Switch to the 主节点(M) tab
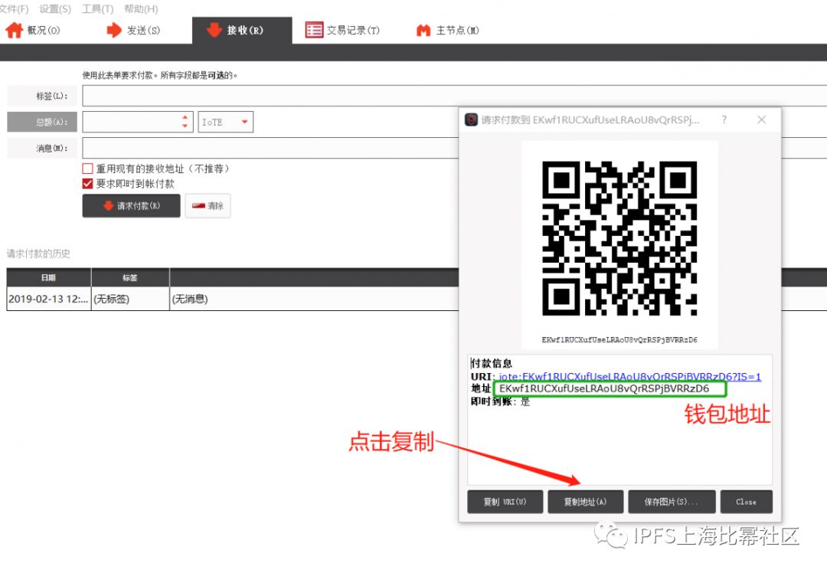Image resolution: width=827 pixels, height=573 pixels. coord(448,30)
